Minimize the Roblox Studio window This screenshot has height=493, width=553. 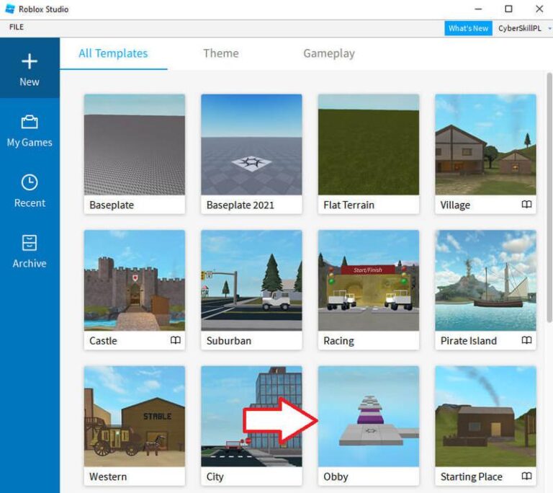click(x=478, y=9)
